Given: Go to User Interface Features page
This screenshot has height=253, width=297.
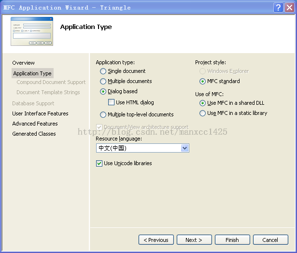Looking at the screenshot, I should [x=40, y=113].
